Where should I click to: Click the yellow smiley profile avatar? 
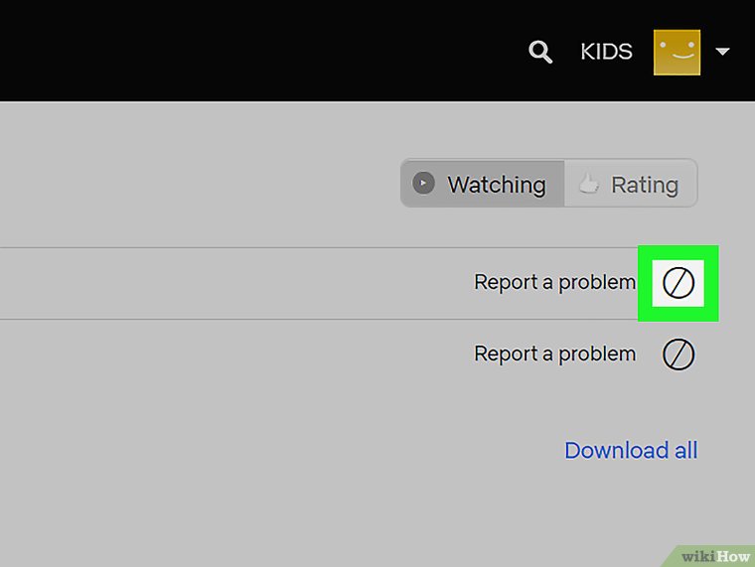point(677,53)
